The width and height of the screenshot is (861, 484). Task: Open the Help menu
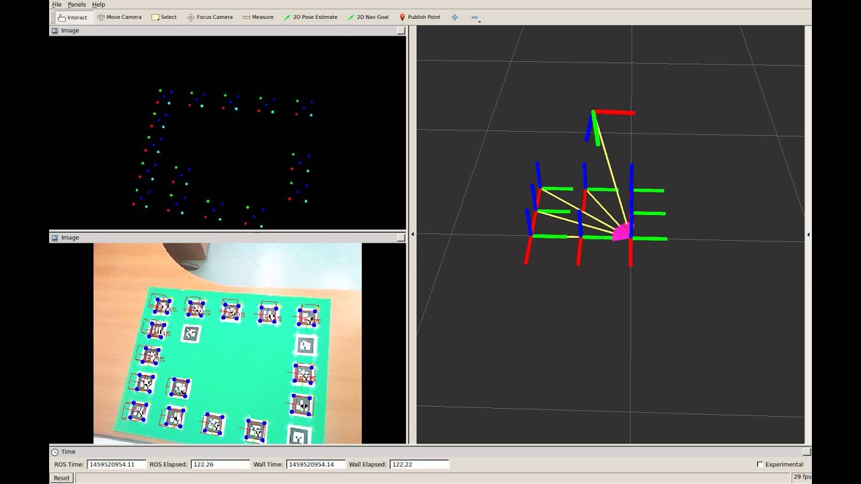tap(98, 5)
